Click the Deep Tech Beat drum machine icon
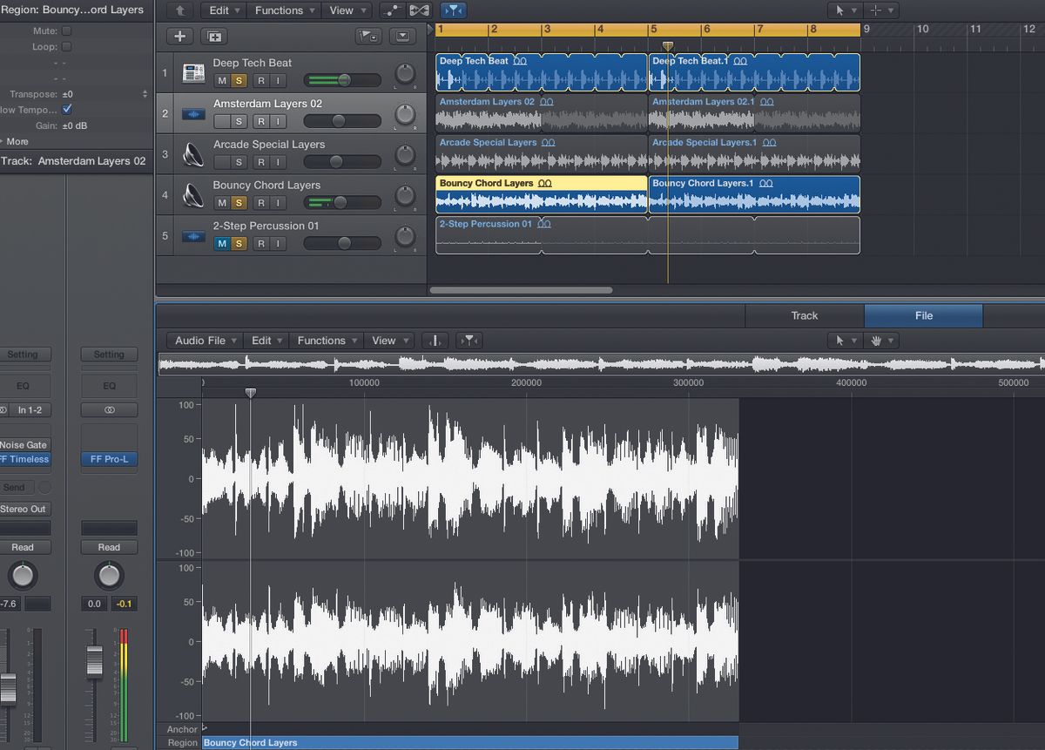 [x=192, y=73]
